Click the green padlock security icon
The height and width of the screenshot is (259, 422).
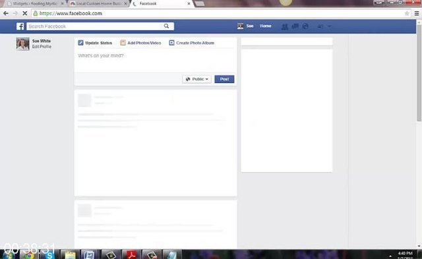(36, 13)
